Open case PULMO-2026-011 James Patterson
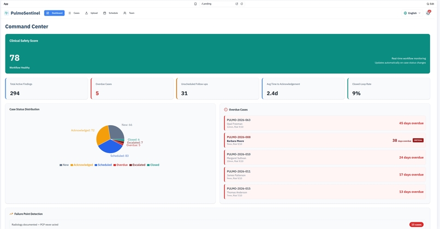 pos(325,174)
